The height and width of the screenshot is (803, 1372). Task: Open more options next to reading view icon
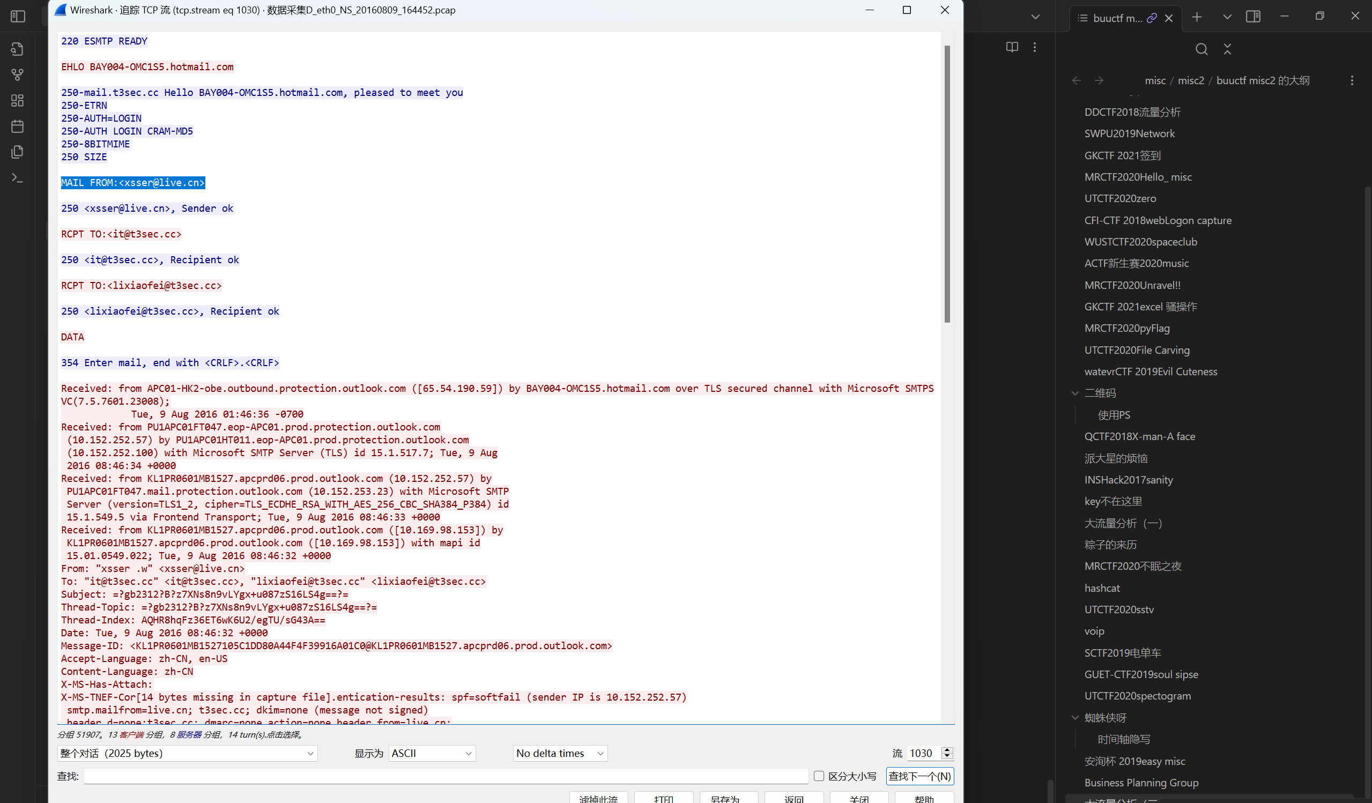click(x=1034, y=47)
